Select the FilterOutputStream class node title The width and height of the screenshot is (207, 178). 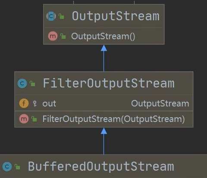(109, 83)
